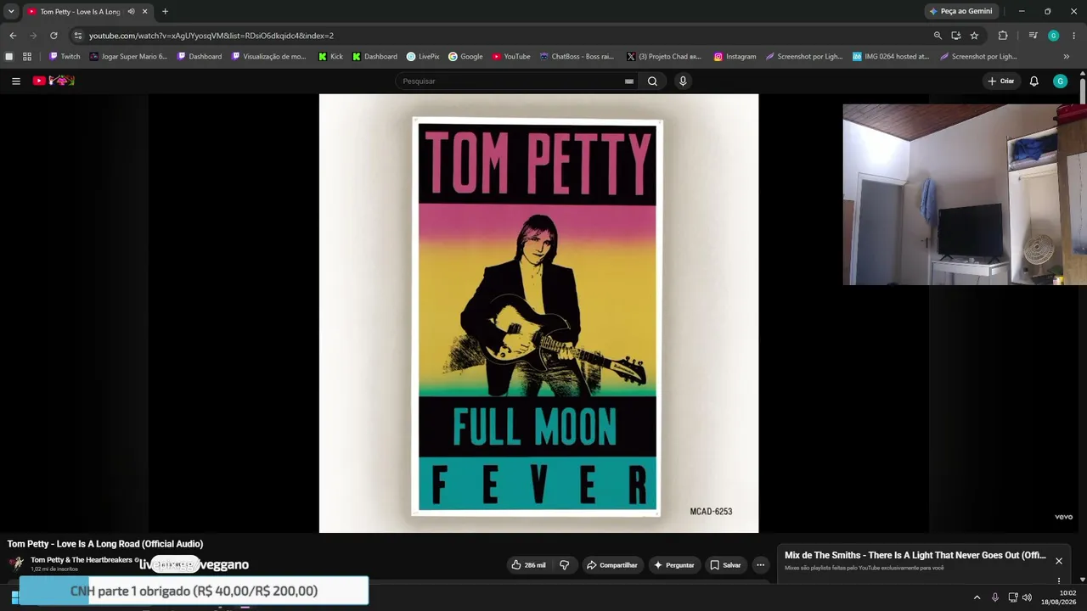Bookmark this page with the star
1087x611 pixels.
tap(974, 36)
